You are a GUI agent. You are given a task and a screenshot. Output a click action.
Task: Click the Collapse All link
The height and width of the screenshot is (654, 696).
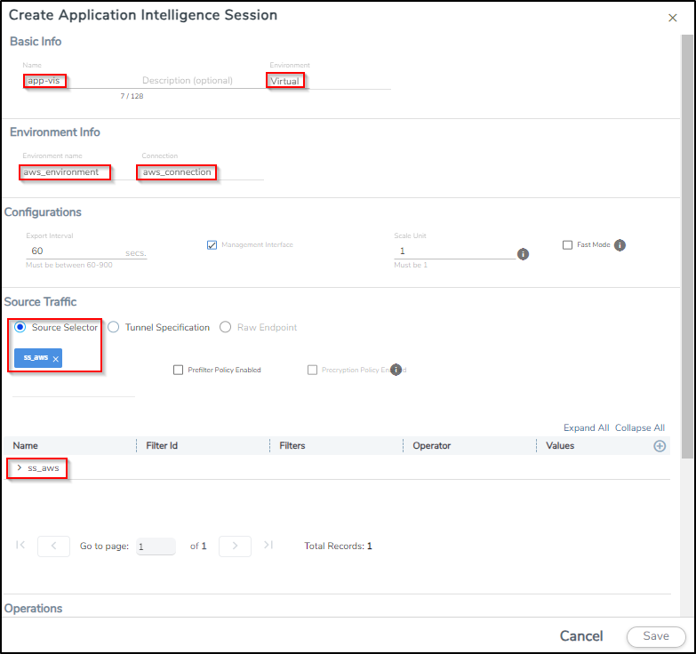[x=640, y=427]
